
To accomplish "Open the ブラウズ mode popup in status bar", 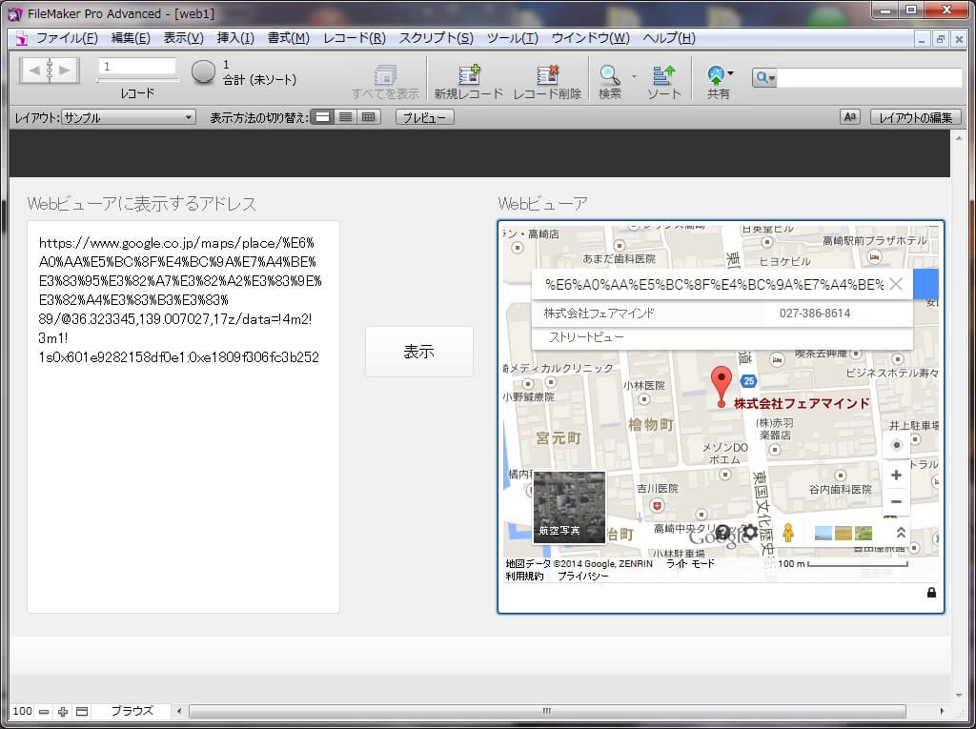I will tap(132, 711).
